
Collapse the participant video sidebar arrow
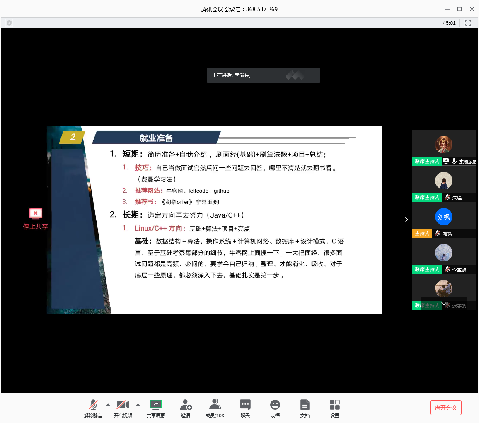point(406,220)
